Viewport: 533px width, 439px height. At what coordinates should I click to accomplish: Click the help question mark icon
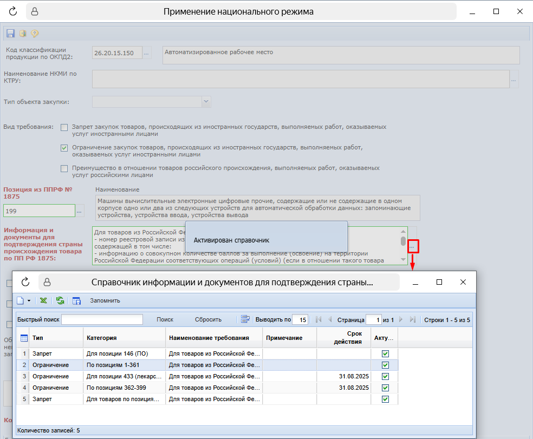coord(35,34)
